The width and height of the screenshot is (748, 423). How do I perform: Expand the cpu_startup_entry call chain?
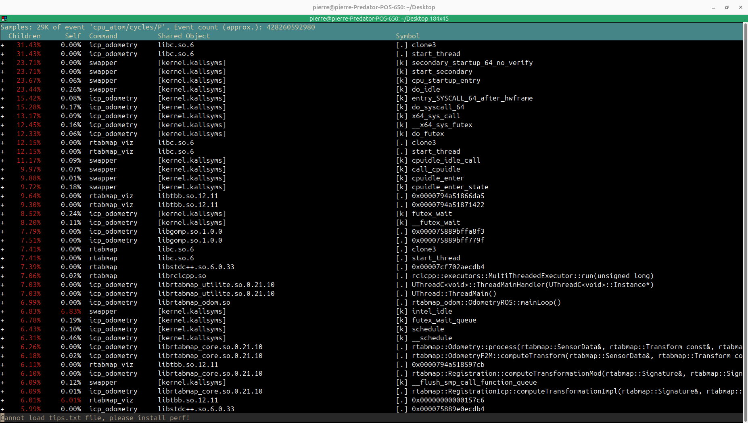(2, 80)
